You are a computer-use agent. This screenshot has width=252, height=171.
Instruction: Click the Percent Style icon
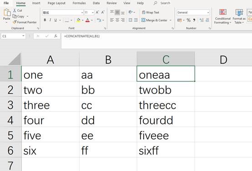[188, 20]
